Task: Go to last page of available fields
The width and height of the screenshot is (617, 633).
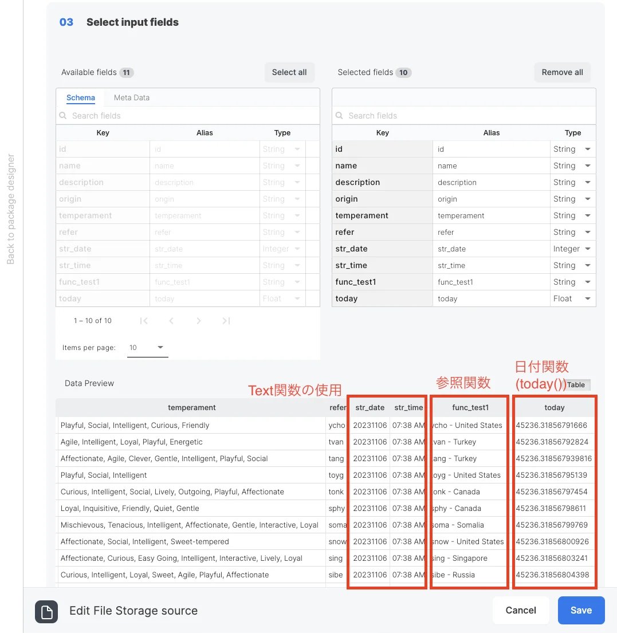Action: pos(226,321)
